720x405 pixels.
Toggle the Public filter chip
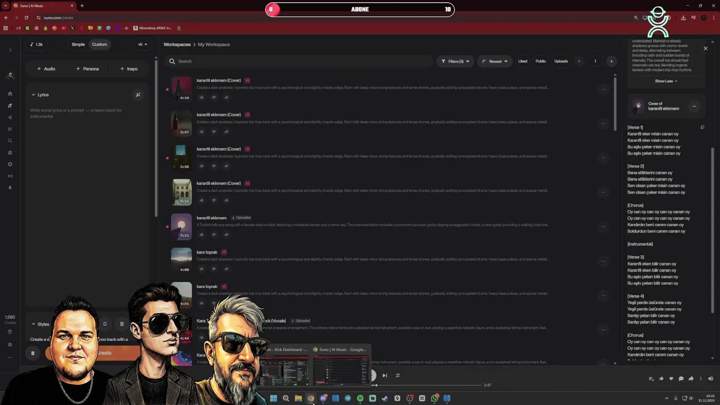point(541,61)
